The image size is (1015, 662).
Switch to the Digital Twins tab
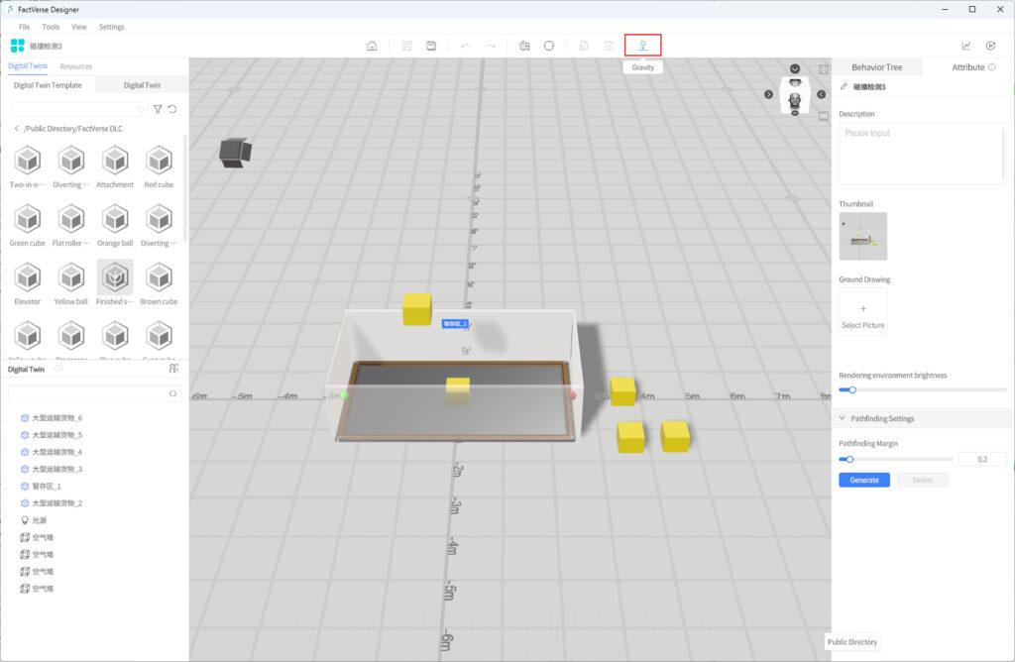coord(28,66)
